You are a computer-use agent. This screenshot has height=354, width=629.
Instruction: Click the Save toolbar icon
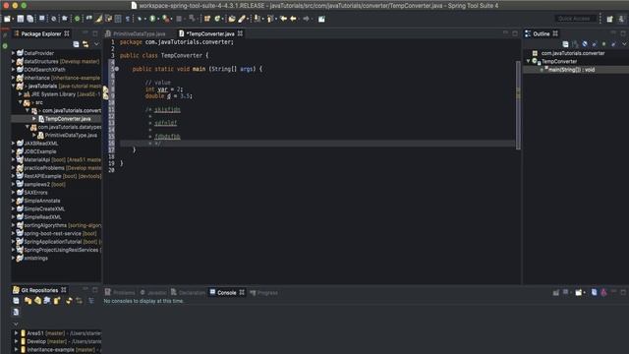coord(20,19)
